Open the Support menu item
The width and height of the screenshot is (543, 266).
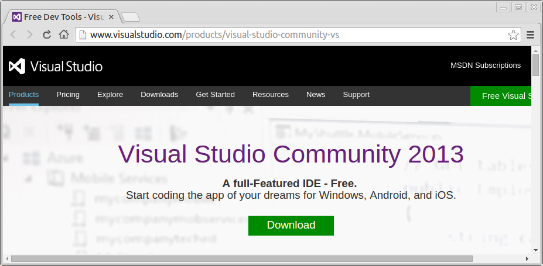[x=356, y=95]
